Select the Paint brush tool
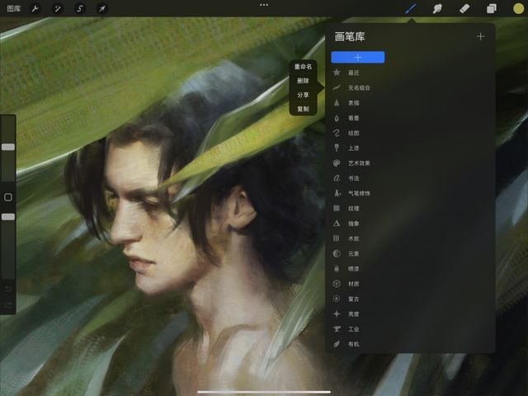Viewport: 528px width, 396px height. 411,8
